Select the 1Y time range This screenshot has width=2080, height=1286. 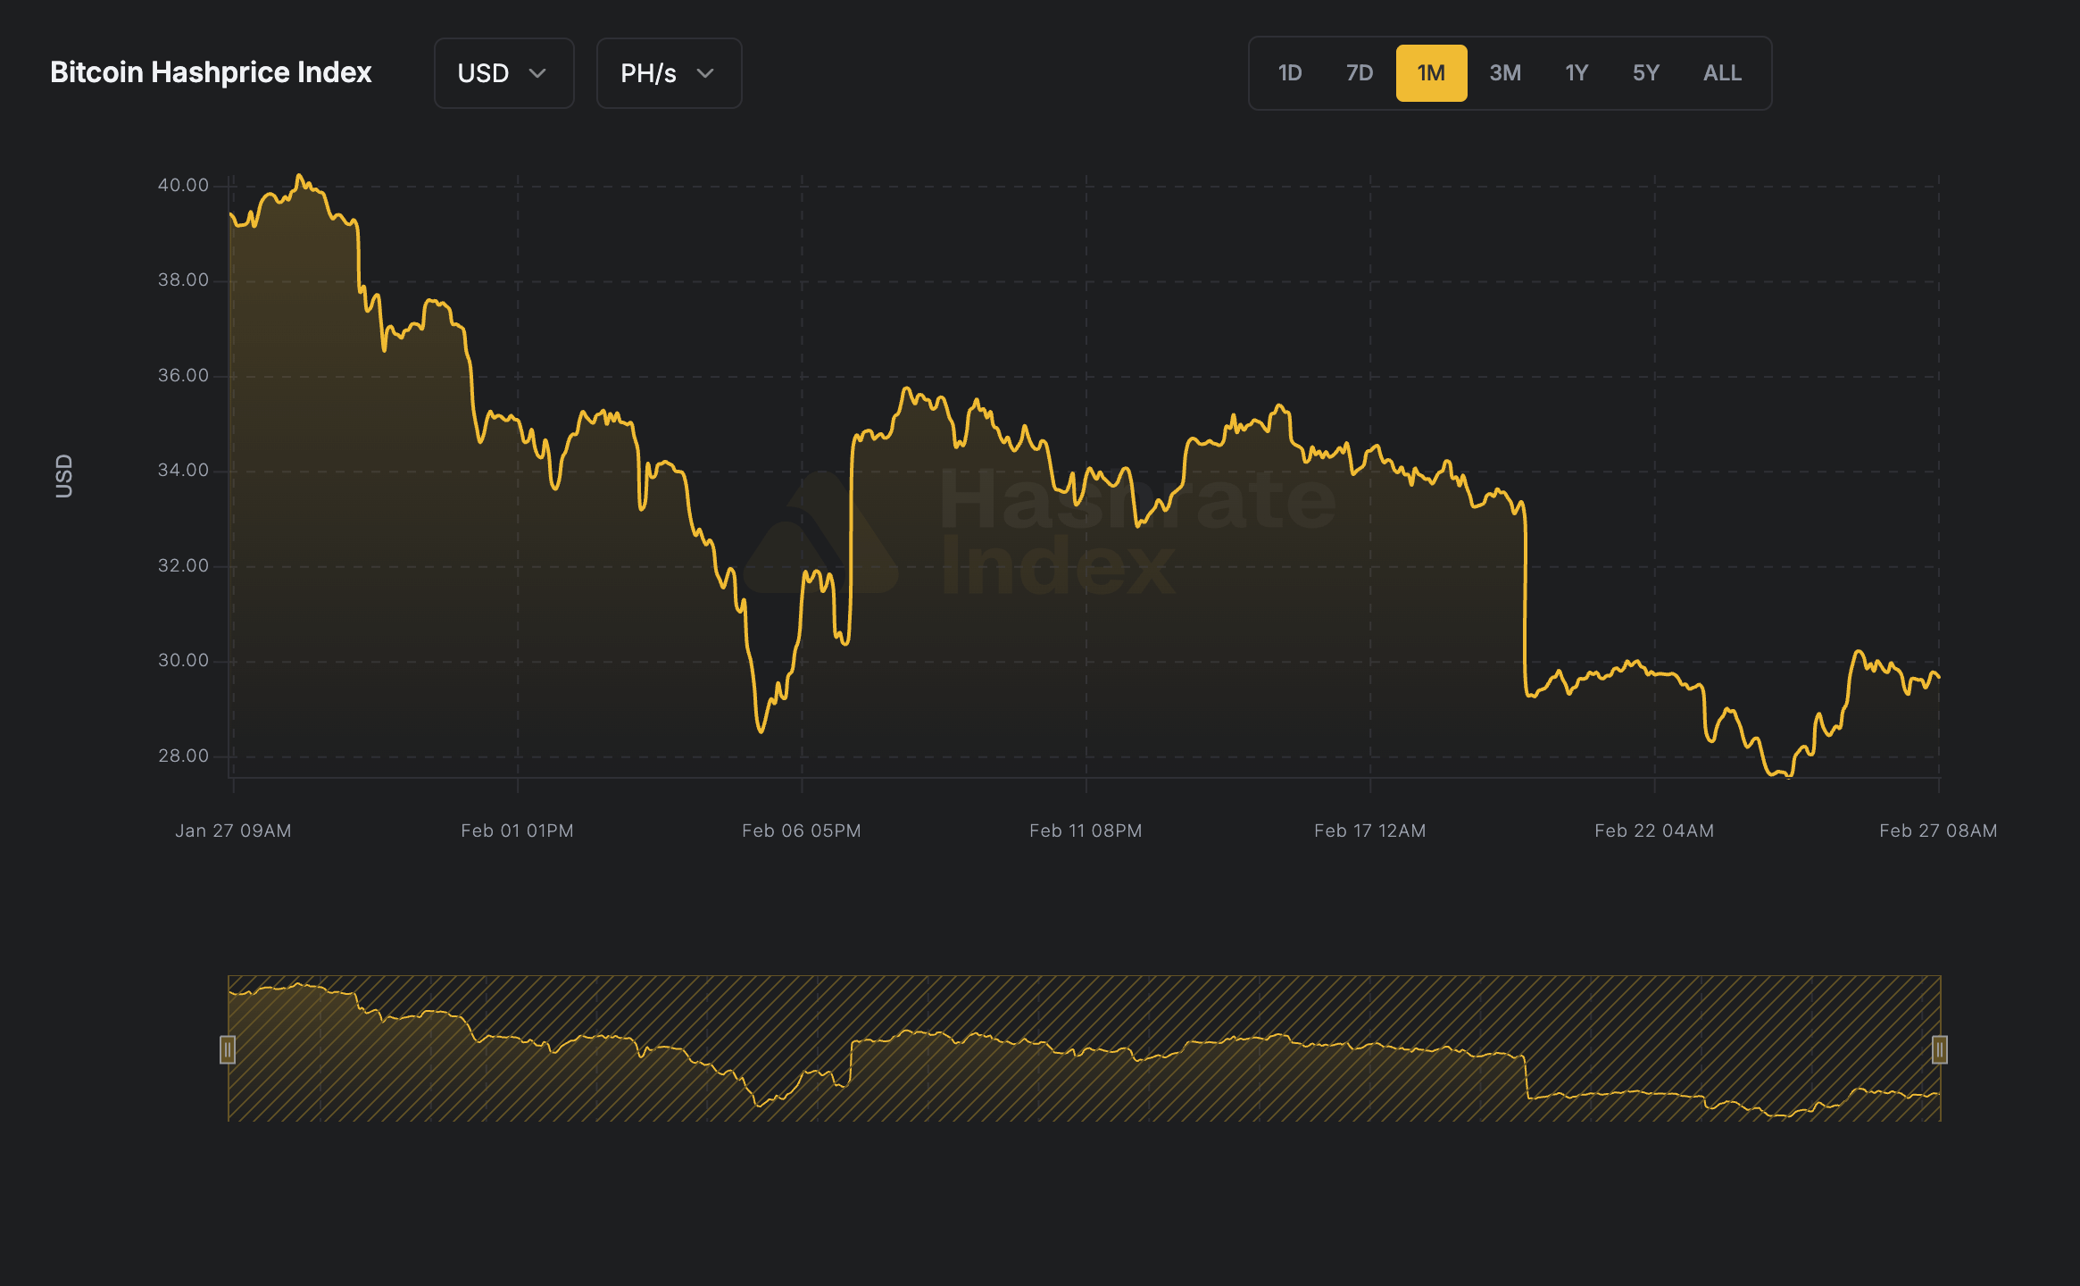pyautogui.click(x=1576, y=73)
